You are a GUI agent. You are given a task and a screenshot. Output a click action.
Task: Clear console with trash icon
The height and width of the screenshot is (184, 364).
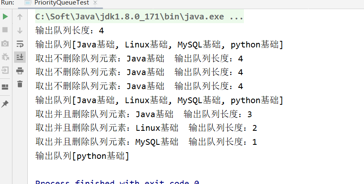coord(20,84)
